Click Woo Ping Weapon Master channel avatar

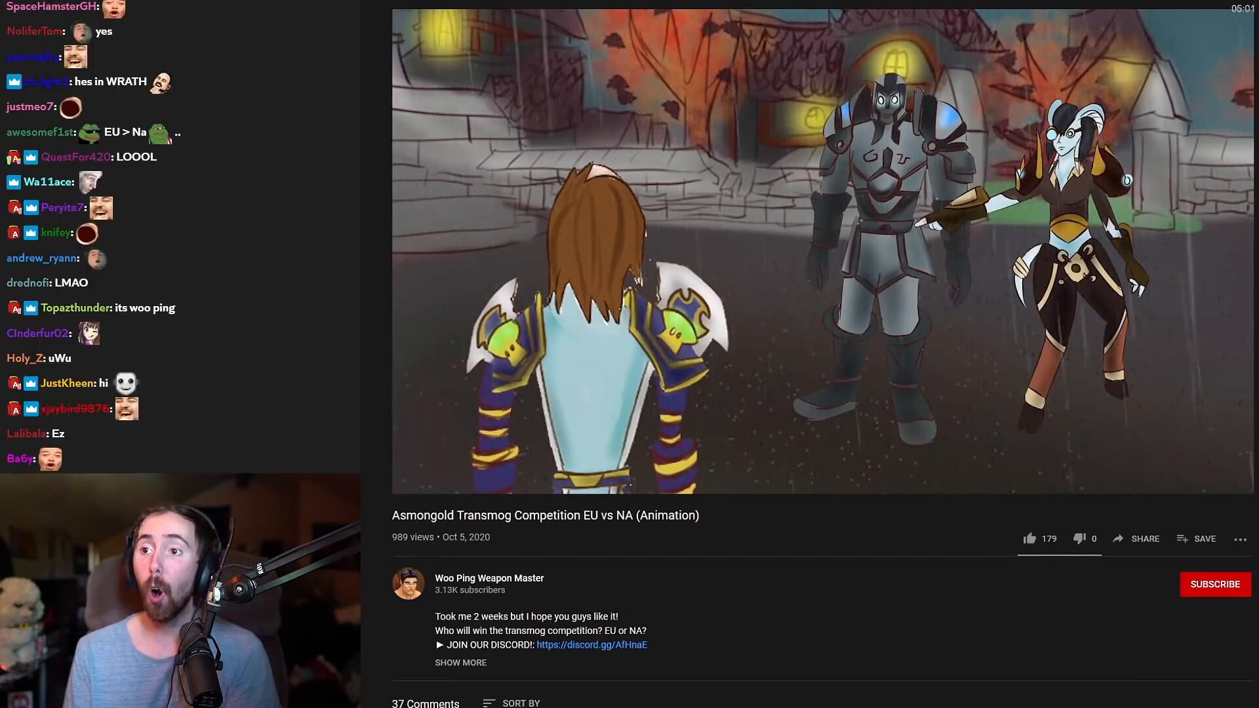408,583
